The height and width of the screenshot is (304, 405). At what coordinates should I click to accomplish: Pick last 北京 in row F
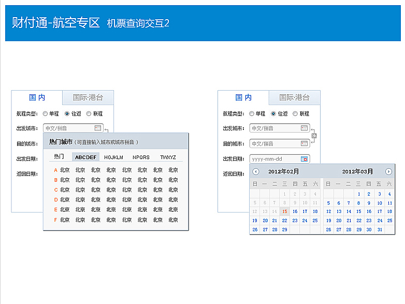point(173,220)
